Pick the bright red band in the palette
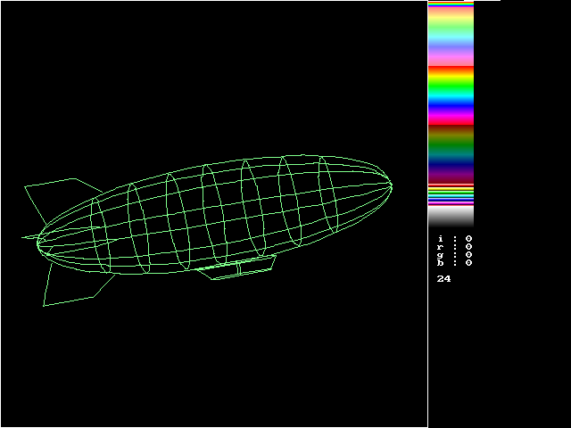 451,69
